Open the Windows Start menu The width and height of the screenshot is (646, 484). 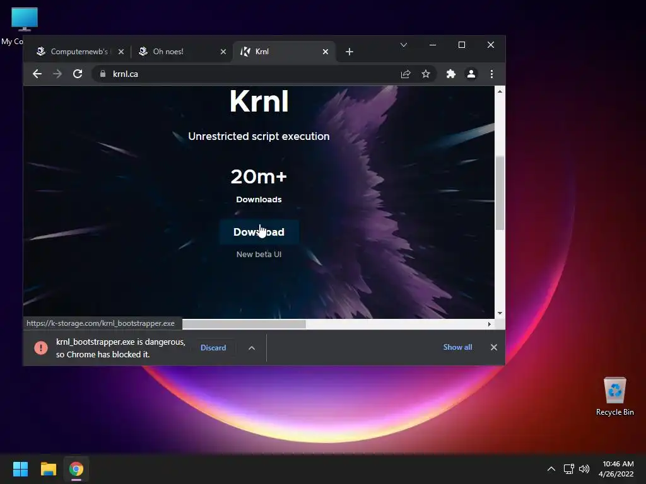point(20,469)
